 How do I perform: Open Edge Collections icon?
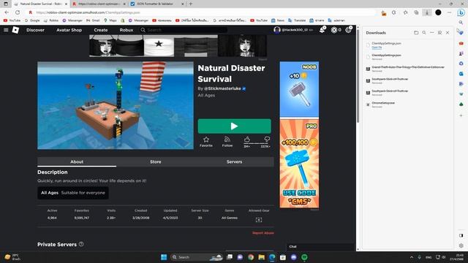(x=416, y=12)
